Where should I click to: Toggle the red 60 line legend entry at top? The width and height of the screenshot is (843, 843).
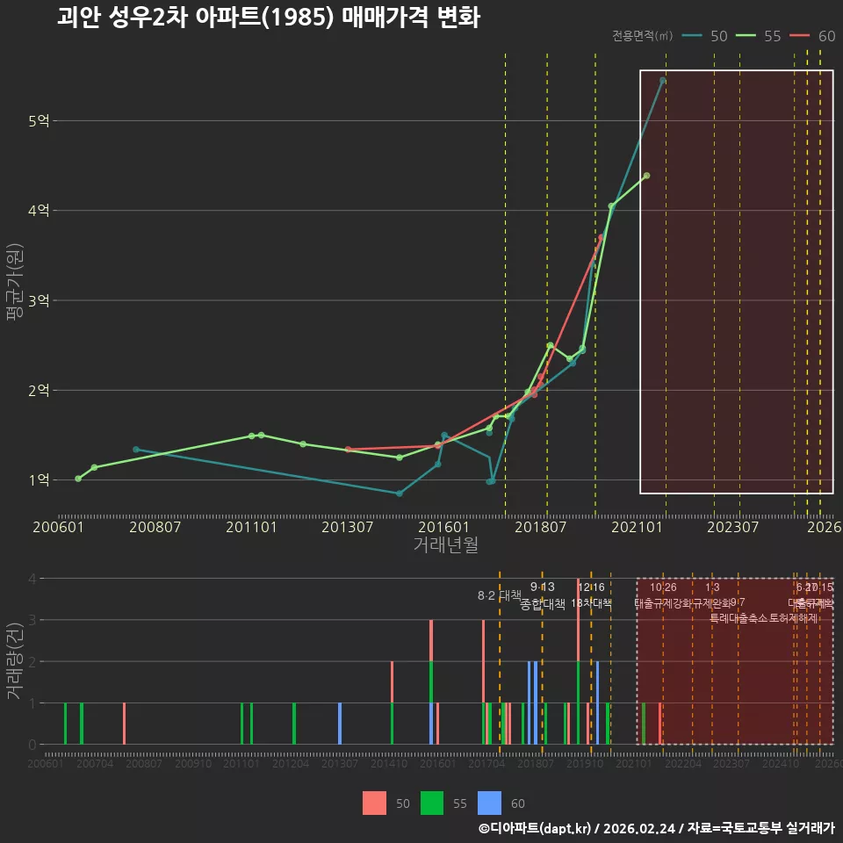(812, 36)
